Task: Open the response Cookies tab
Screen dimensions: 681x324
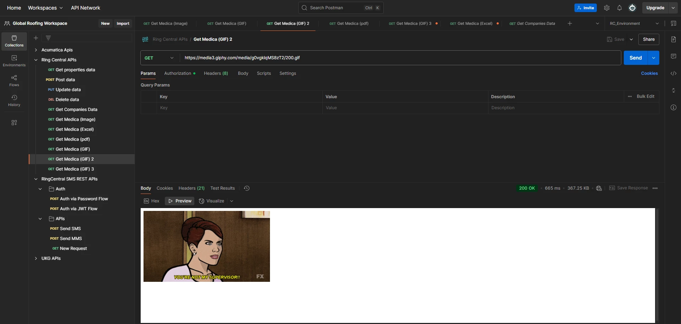Action: click(x=165, y=188)
